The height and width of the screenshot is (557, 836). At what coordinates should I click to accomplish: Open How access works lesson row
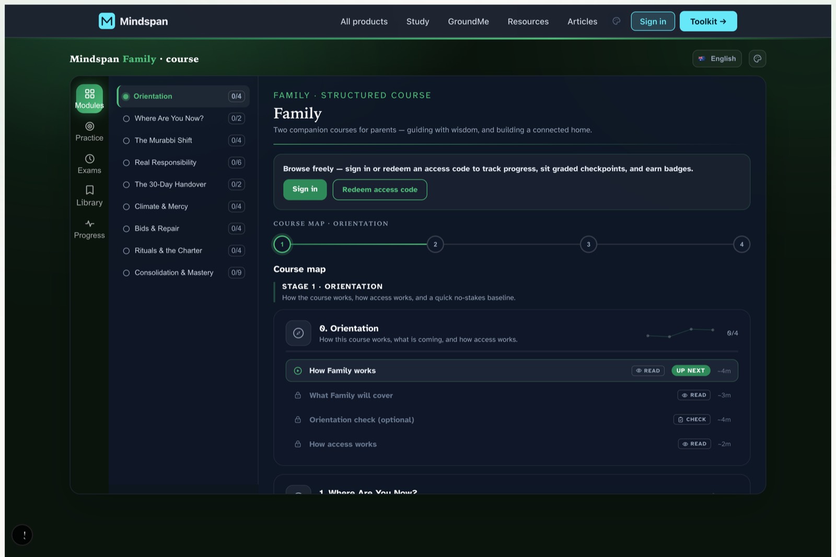[512, 444]
